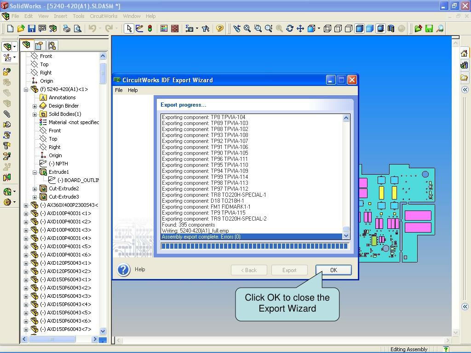Toggle Shadows in Shaded Mode
This screenshot has width=471, height=353.
point(380,28)
